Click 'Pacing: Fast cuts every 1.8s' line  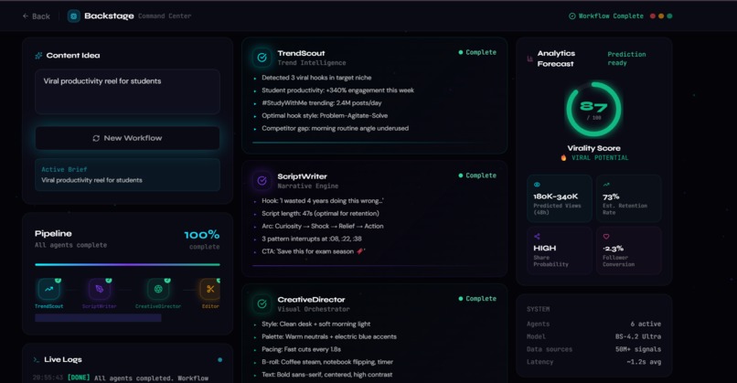coord(301,349)
